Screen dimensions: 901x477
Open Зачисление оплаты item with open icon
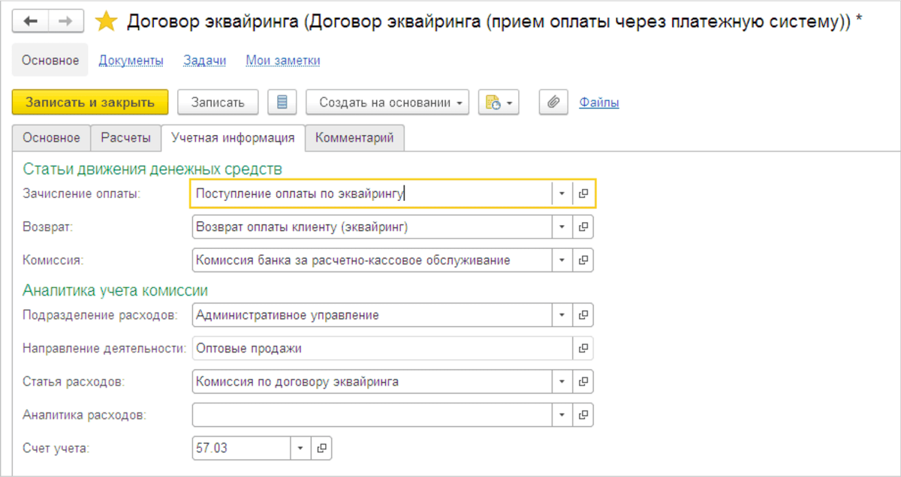583,193
